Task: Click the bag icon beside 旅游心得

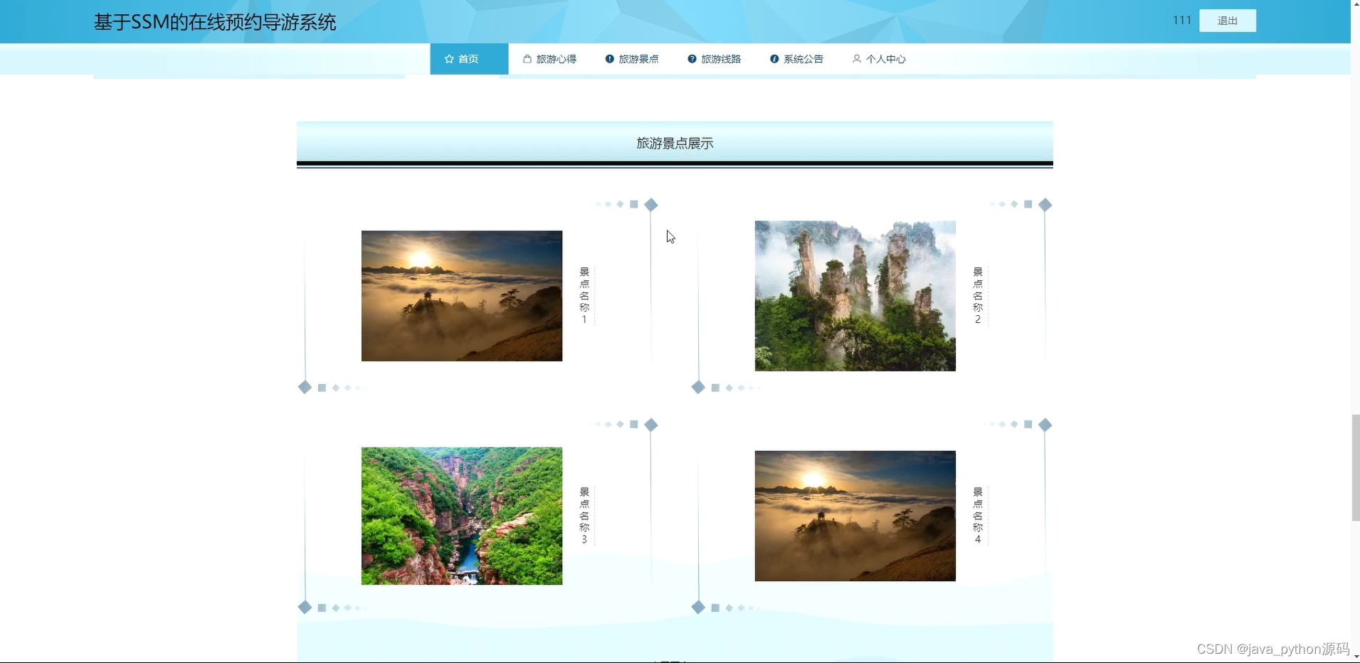Action: tap(527, 59)
